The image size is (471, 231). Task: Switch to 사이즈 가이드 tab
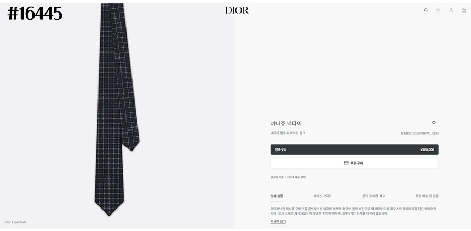[323, 196]
